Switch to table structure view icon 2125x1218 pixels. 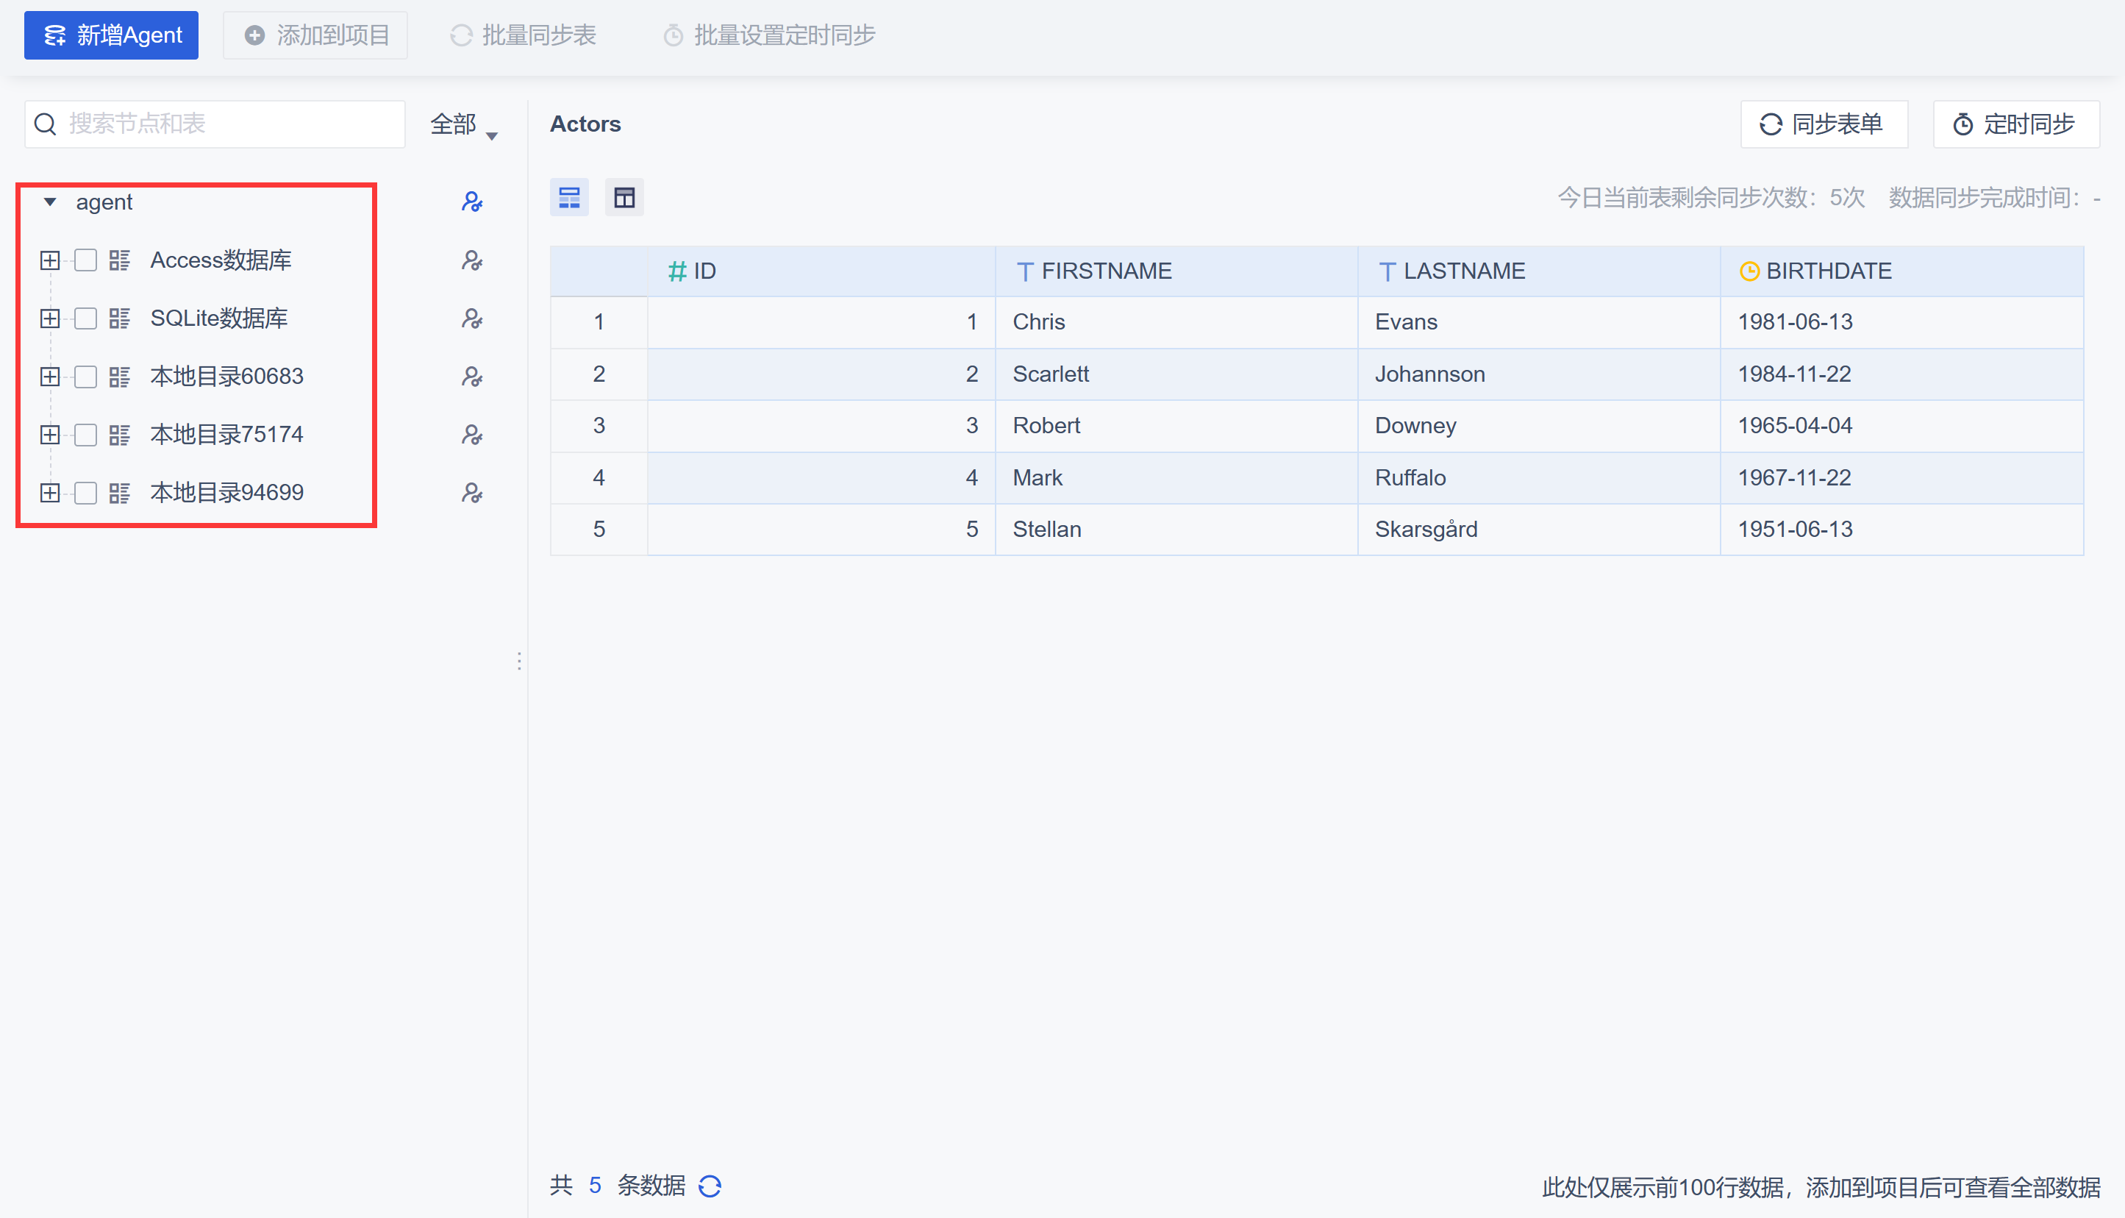click(x=624, y=197)
